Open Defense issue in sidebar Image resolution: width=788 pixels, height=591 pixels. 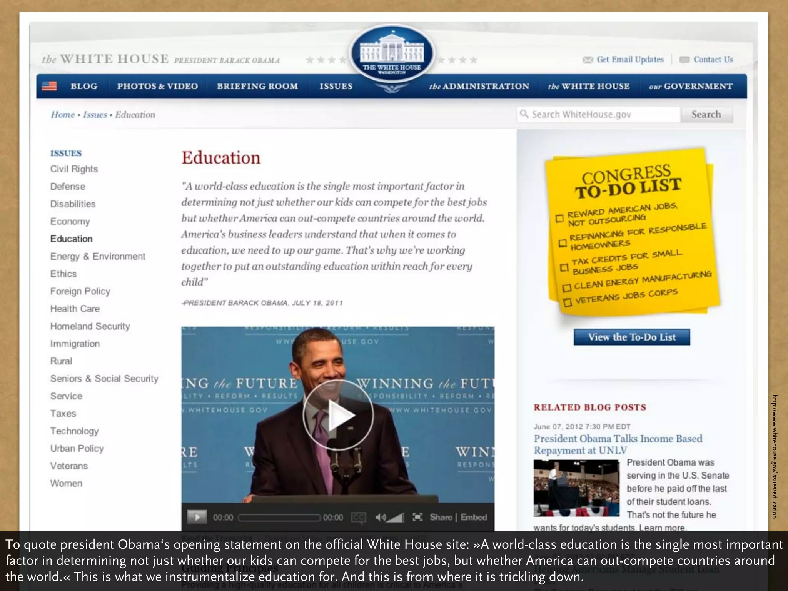point(68,186)
